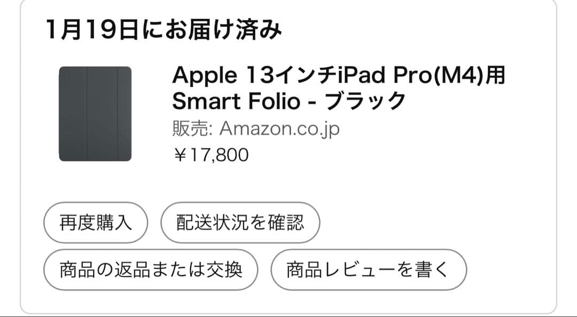Image resolution: width=577 pixels, height=317 pixels.
Task: Click the Smart Folio product thumbnail image
Action: pos(93,112)
